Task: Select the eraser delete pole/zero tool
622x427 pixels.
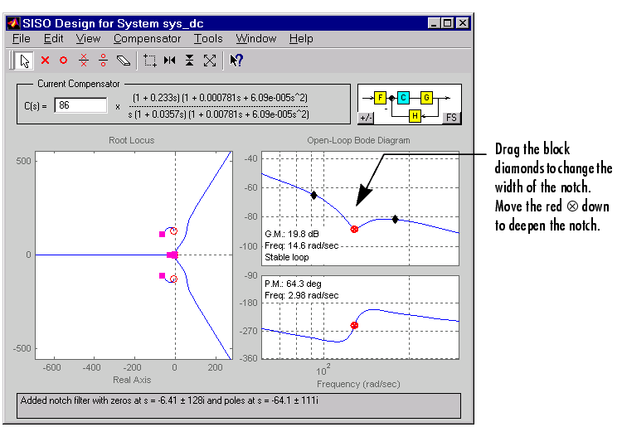Action: 124,60
